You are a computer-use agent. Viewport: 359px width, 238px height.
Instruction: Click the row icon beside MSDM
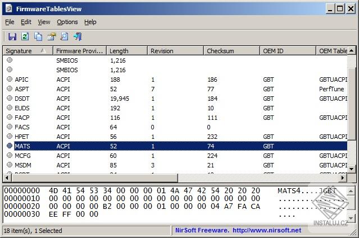coord(10,165)
